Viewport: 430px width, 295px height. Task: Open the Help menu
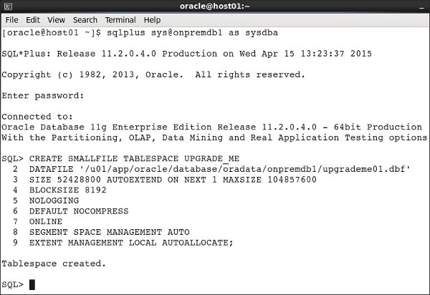tap(152, 20)
